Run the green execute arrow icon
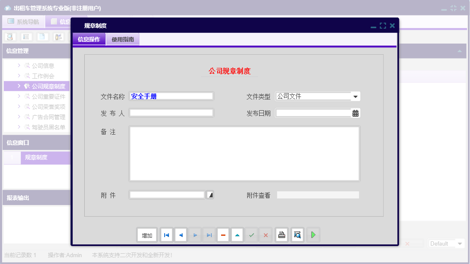The height and width of the screenshot is (264, 470). [313, 235]
